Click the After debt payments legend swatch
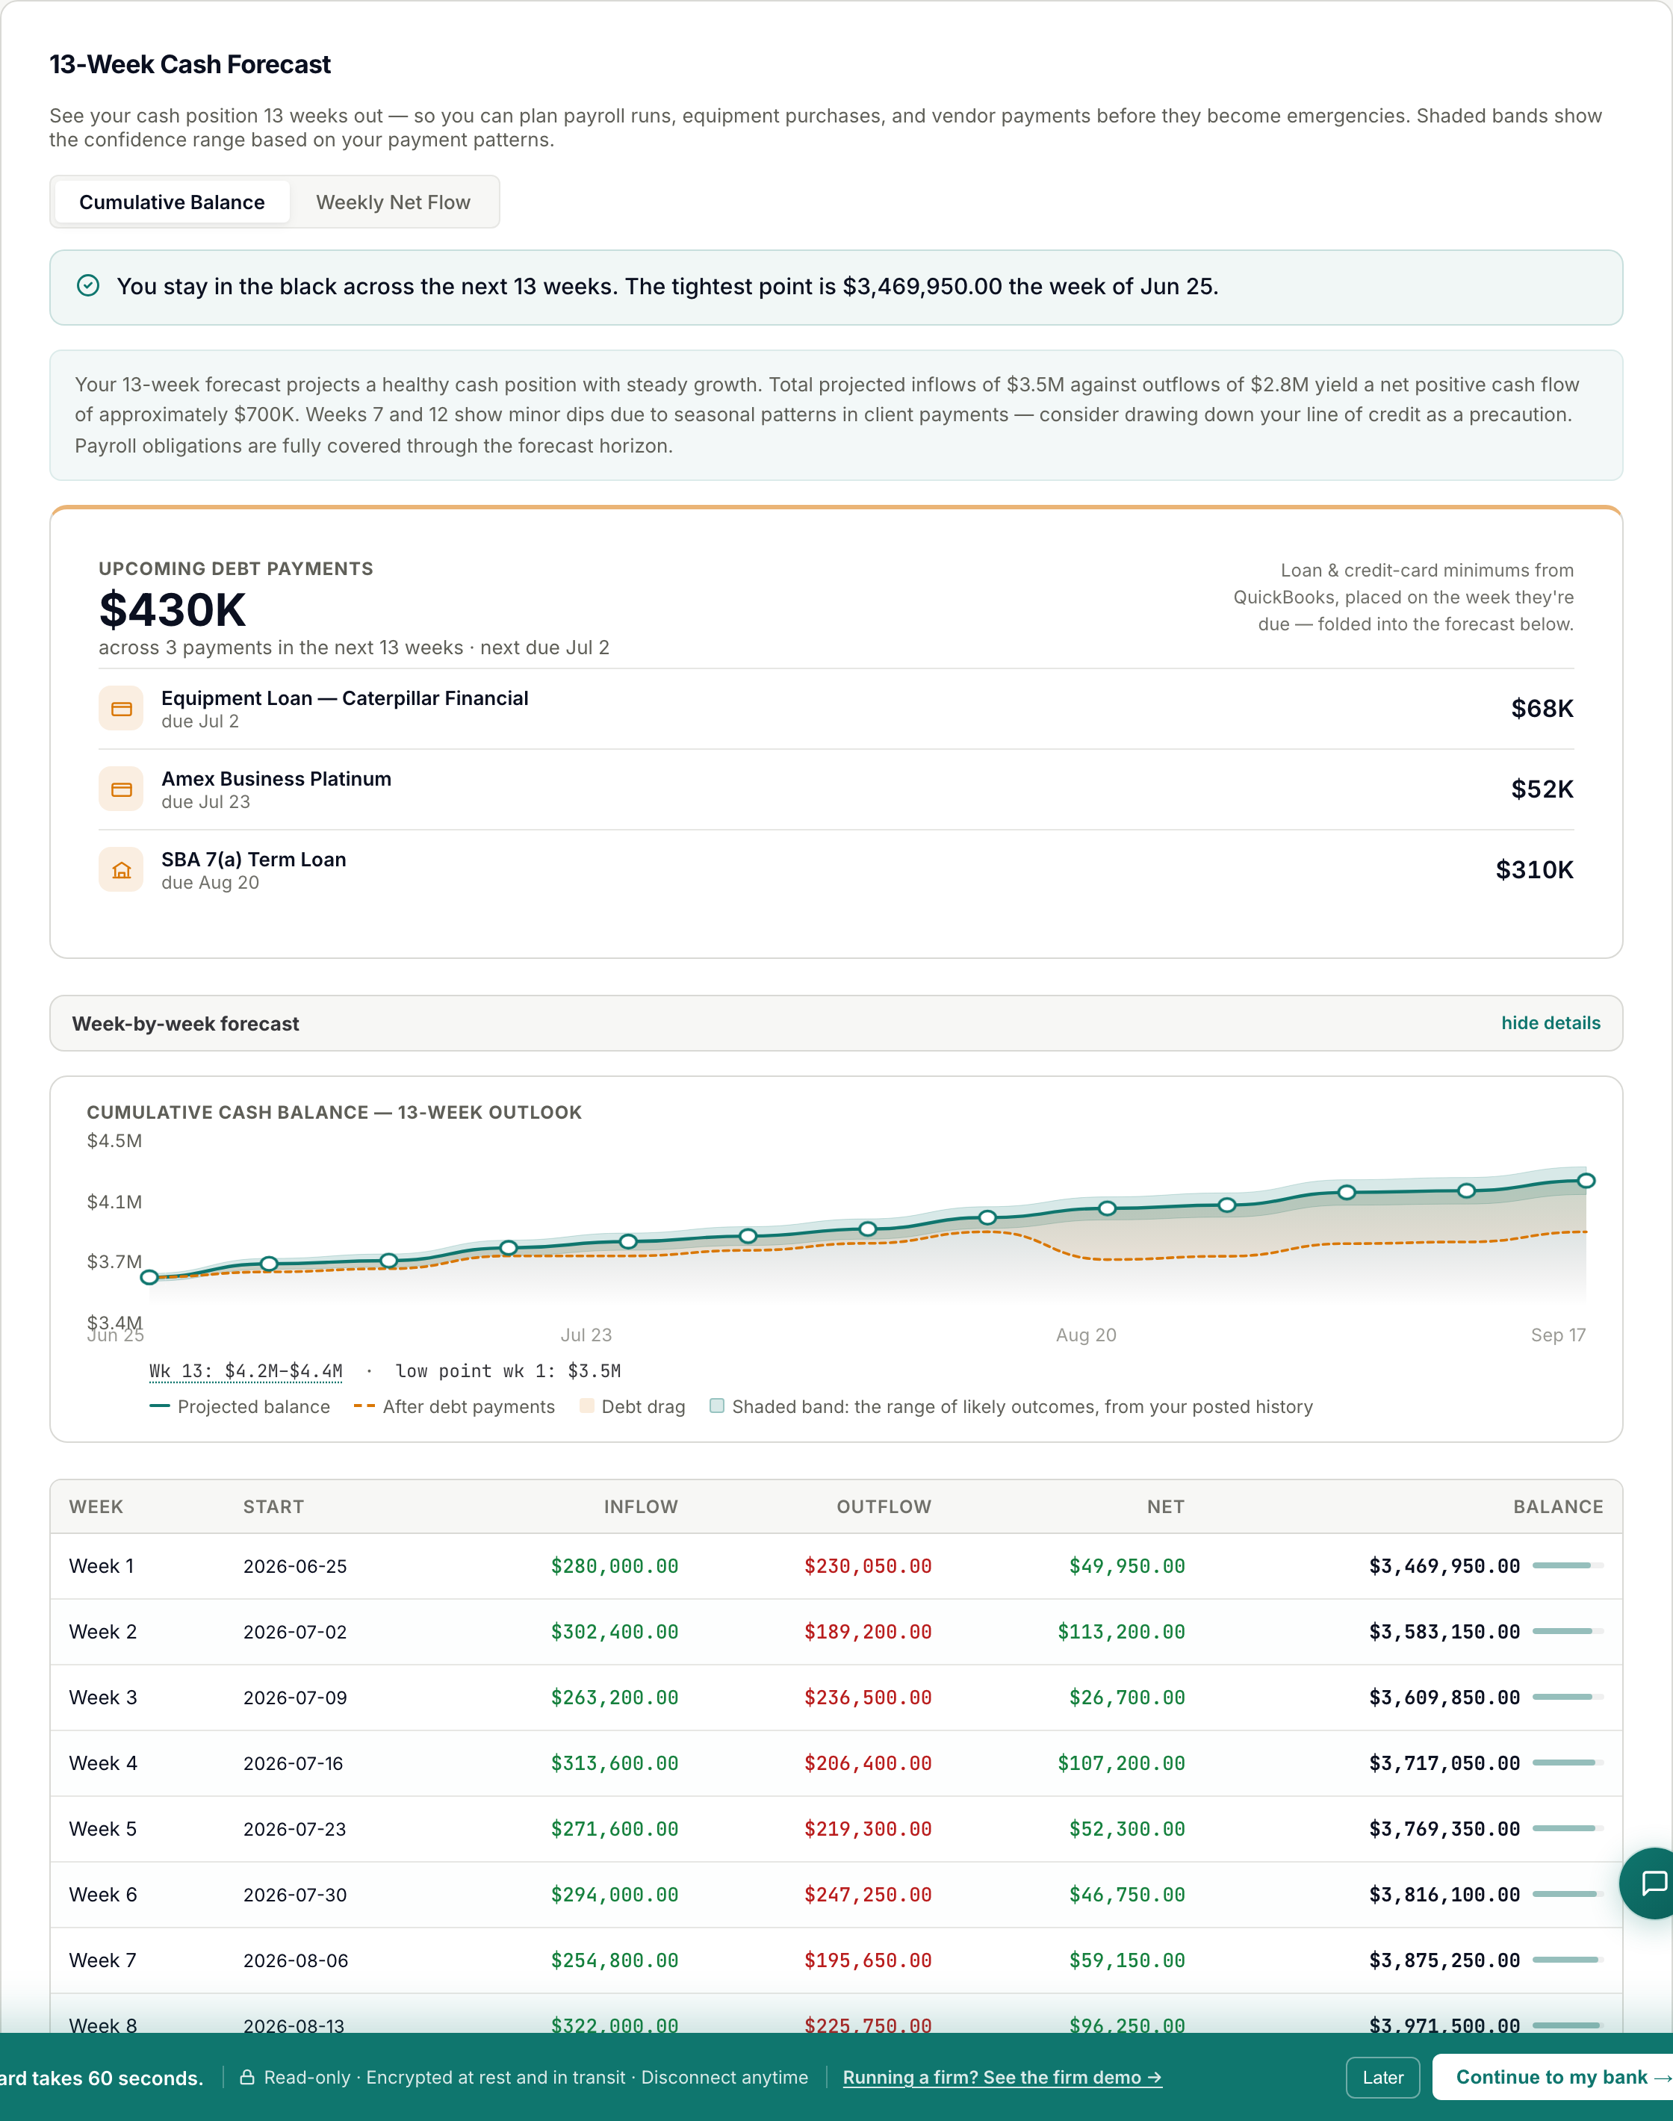The height and width of the screenshot is (2121, 1673). pos(364,1406)
